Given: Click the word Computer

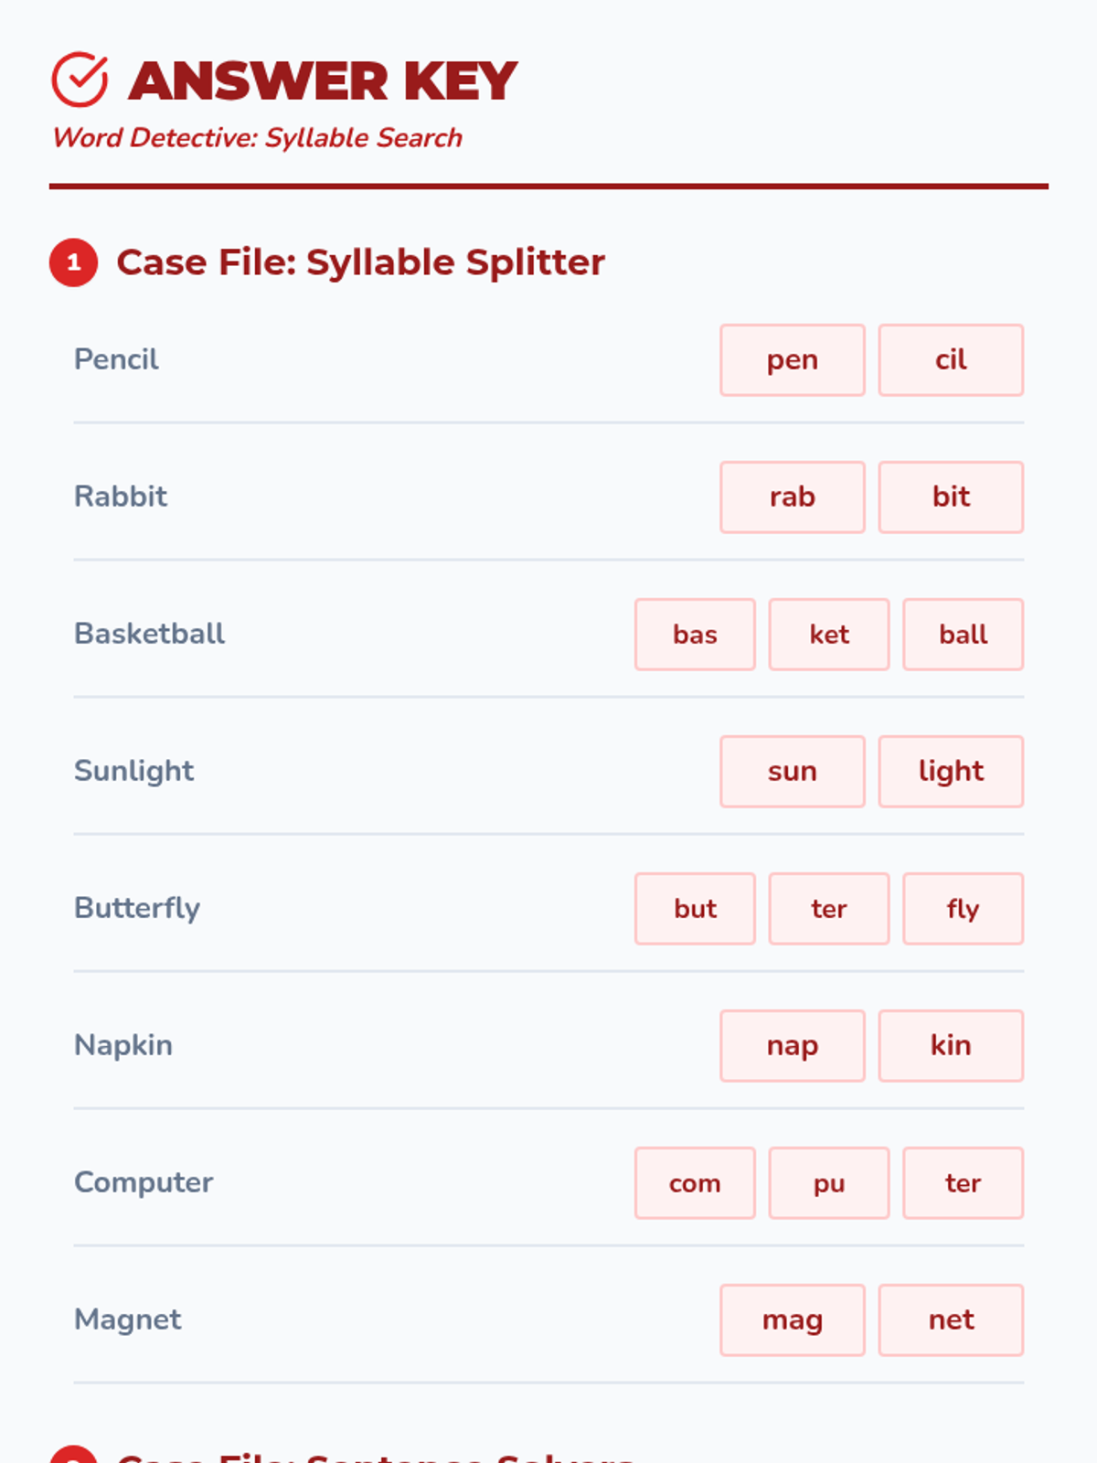Looking at the screenshot, I should pyautogui.click(x=144, y=1182).
